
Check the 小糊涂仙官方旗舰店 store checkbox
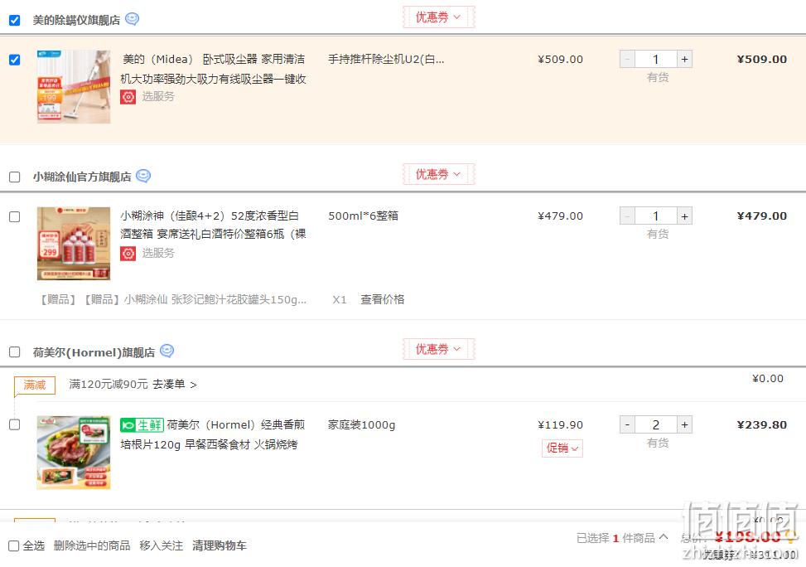[x=14, y=177]
